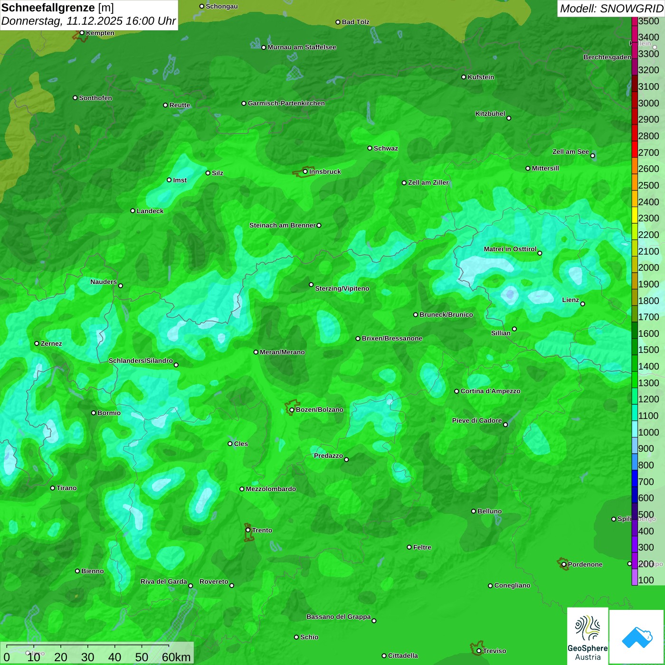Click the Schlanders/Silandro label
Screen dimensions: 665x665
tap(141, 361)
